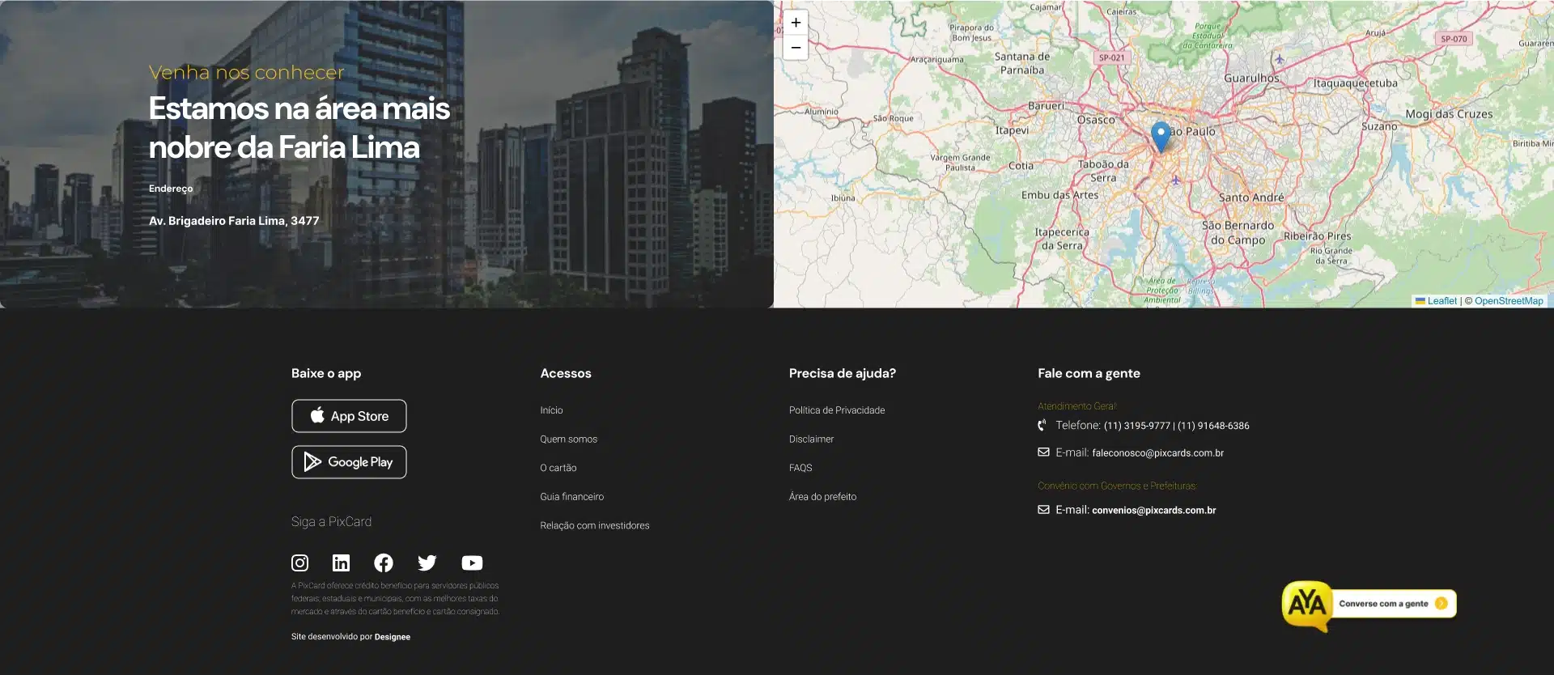Go to Início in Acessos

click(551, 410)
